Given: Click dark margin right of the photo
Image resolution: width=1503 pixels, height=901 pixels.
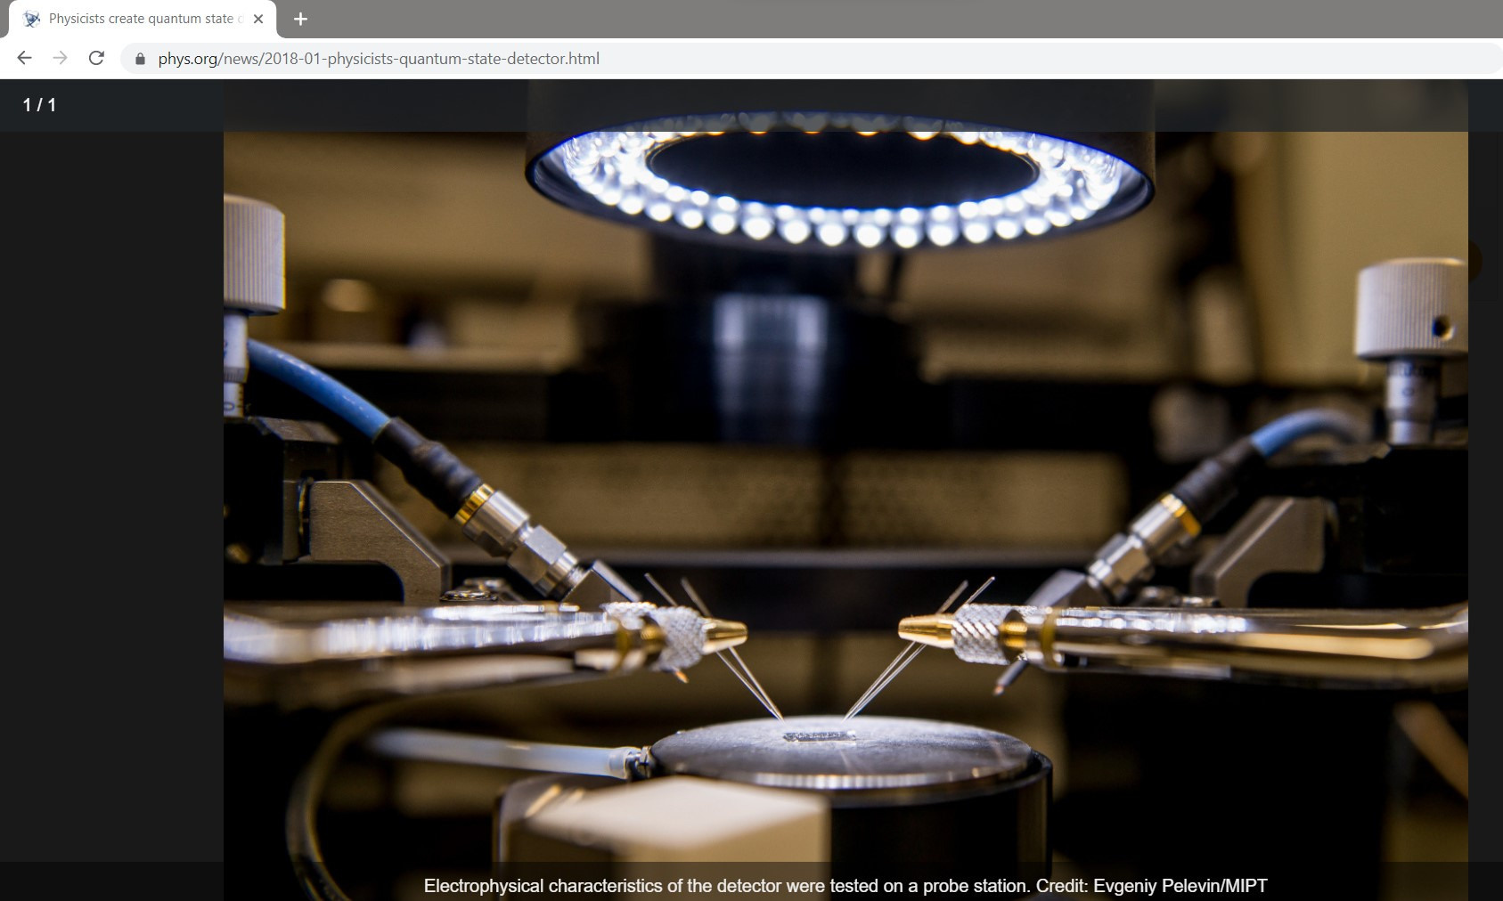Looking at the screenshot, I should tap(1485, 534).
